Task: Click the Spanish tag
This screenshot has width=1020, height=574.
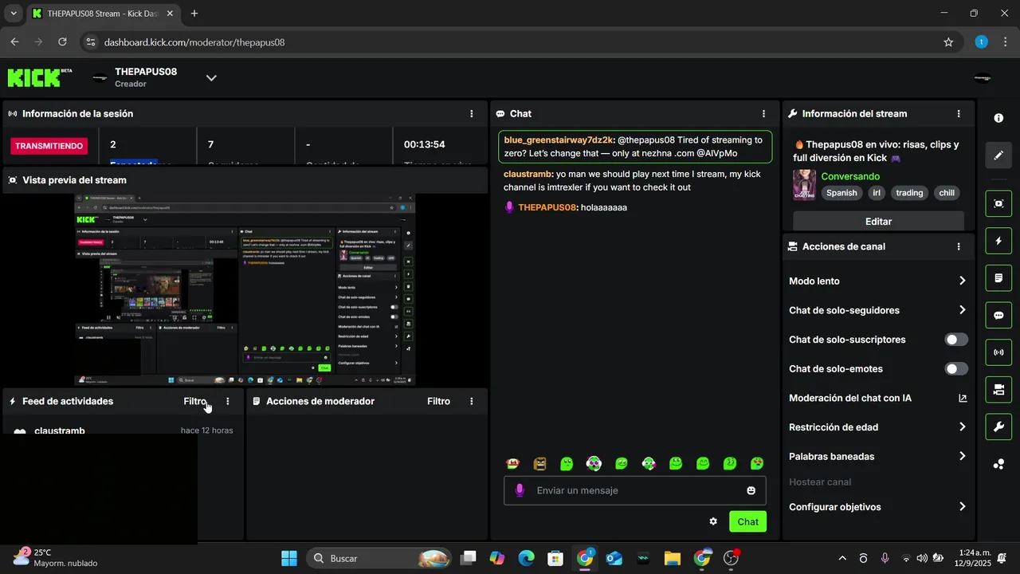Action: coord(841,193)
